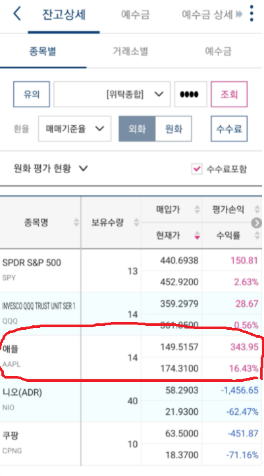Tap NIO holding quantity 40
Image resolution: width=264 pixels, height=476 pixels.
pyautogui.click(x=132, y=401)
